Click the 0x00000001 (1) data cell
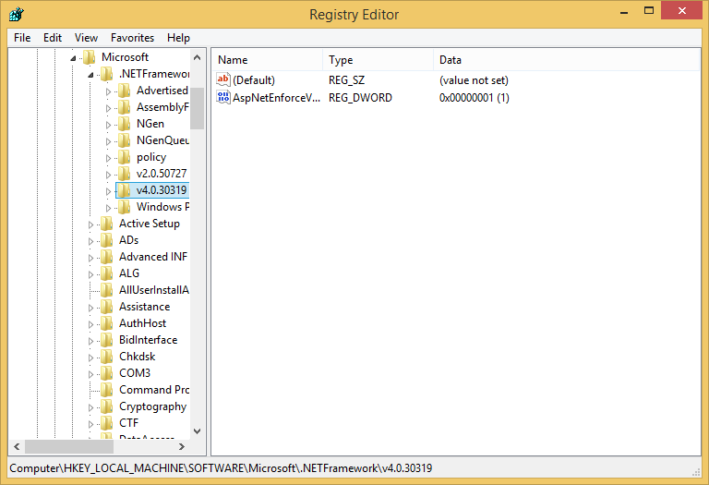Screen dimensions: 709x485 point(475,98)
